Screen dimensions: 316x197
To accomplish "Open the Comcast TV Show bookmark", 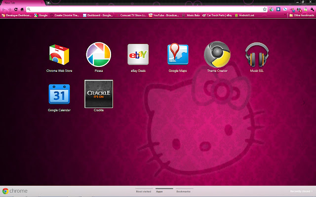I will (x=131, y=15).
